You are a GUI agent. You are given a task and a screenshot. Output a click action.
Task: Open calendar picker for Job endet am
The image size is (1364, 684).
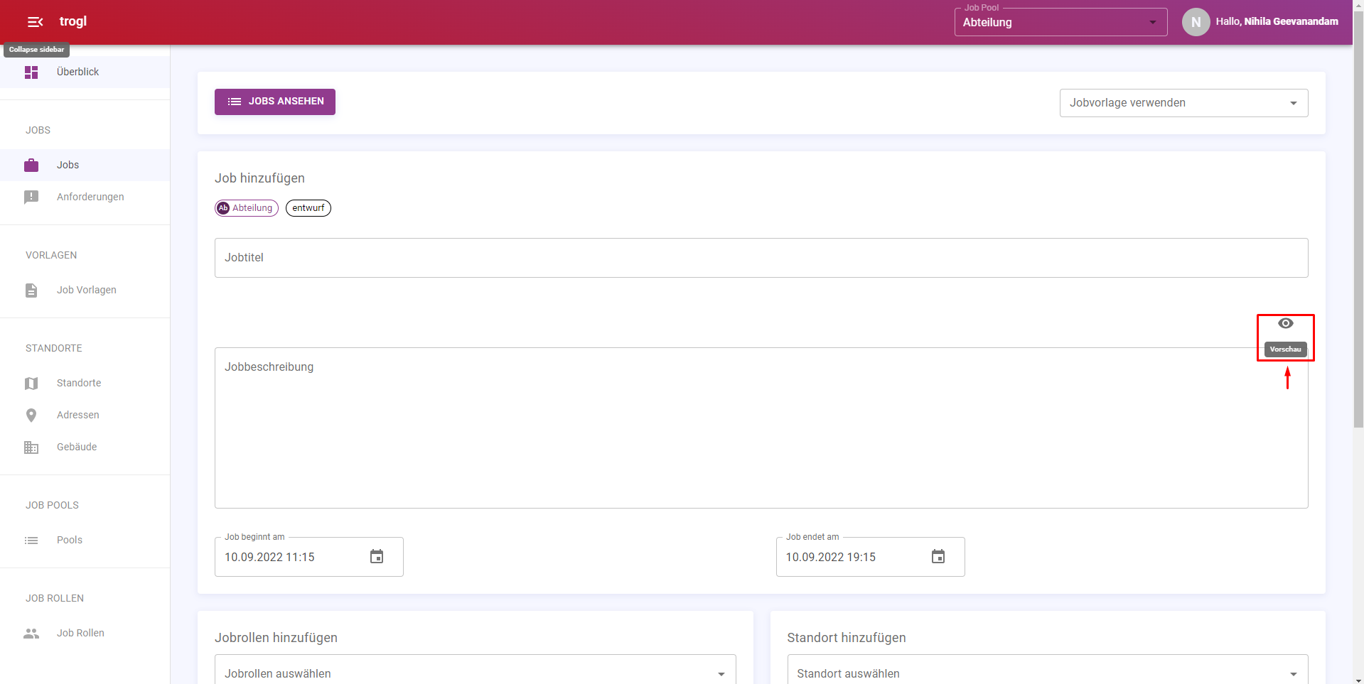[938, 557]
